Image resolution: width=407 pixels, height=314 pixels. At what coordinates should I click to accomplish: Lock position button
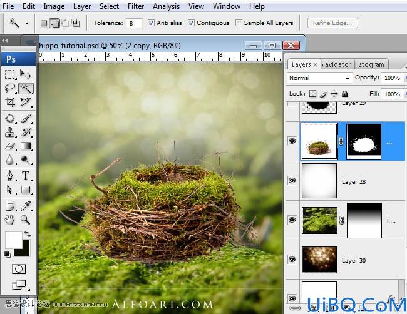pyautogui.click(x=334, y=94)
